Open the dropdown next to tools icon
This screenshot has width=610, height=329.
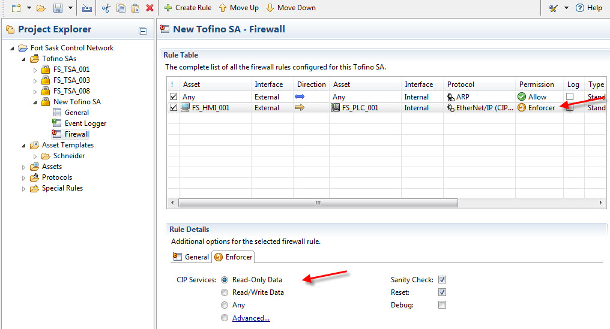566,8
